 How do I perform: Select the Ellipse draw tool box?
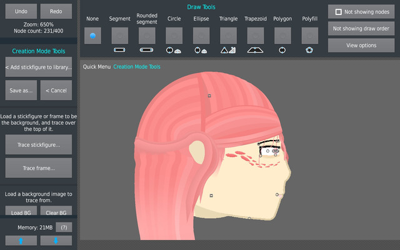point(201,36)
